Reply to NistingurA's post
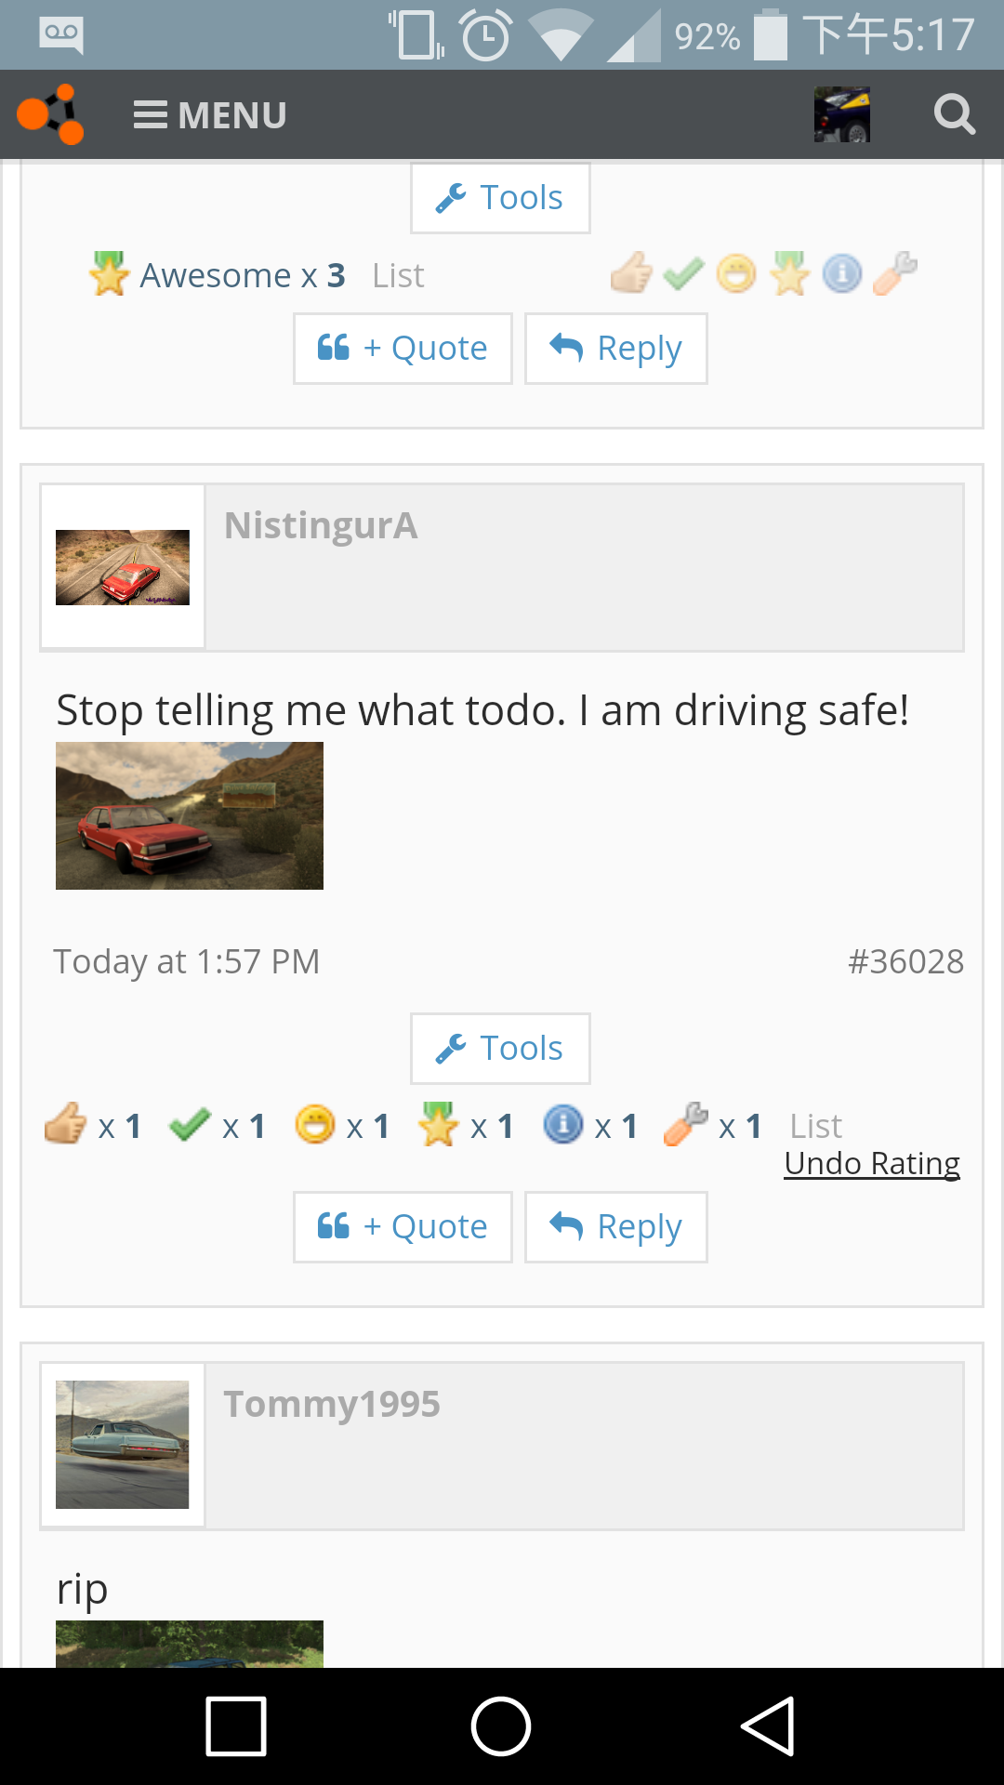1004x1785 pixels. click(x=615, y=1227)
